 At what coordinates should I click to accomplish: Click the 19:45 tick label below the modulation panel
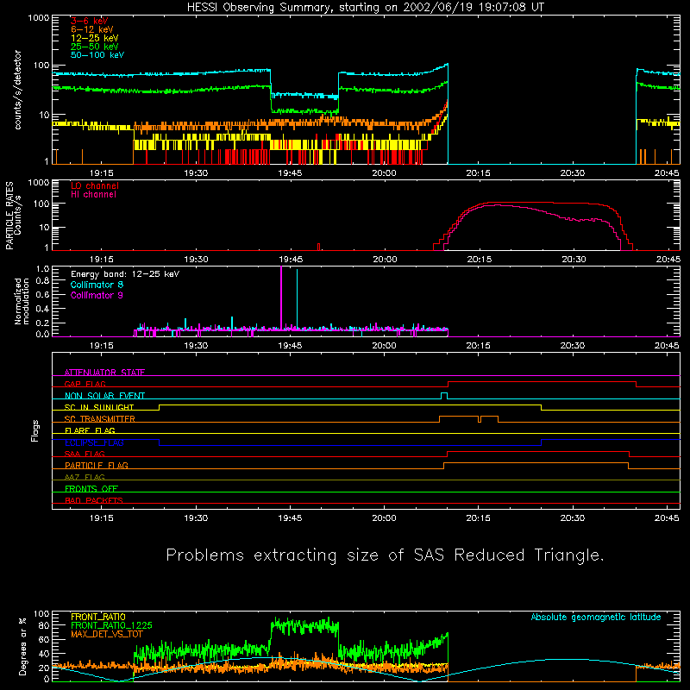point(290,346)
